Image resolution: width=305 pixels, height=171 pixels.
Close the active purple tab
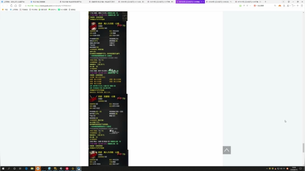(203, 2)
